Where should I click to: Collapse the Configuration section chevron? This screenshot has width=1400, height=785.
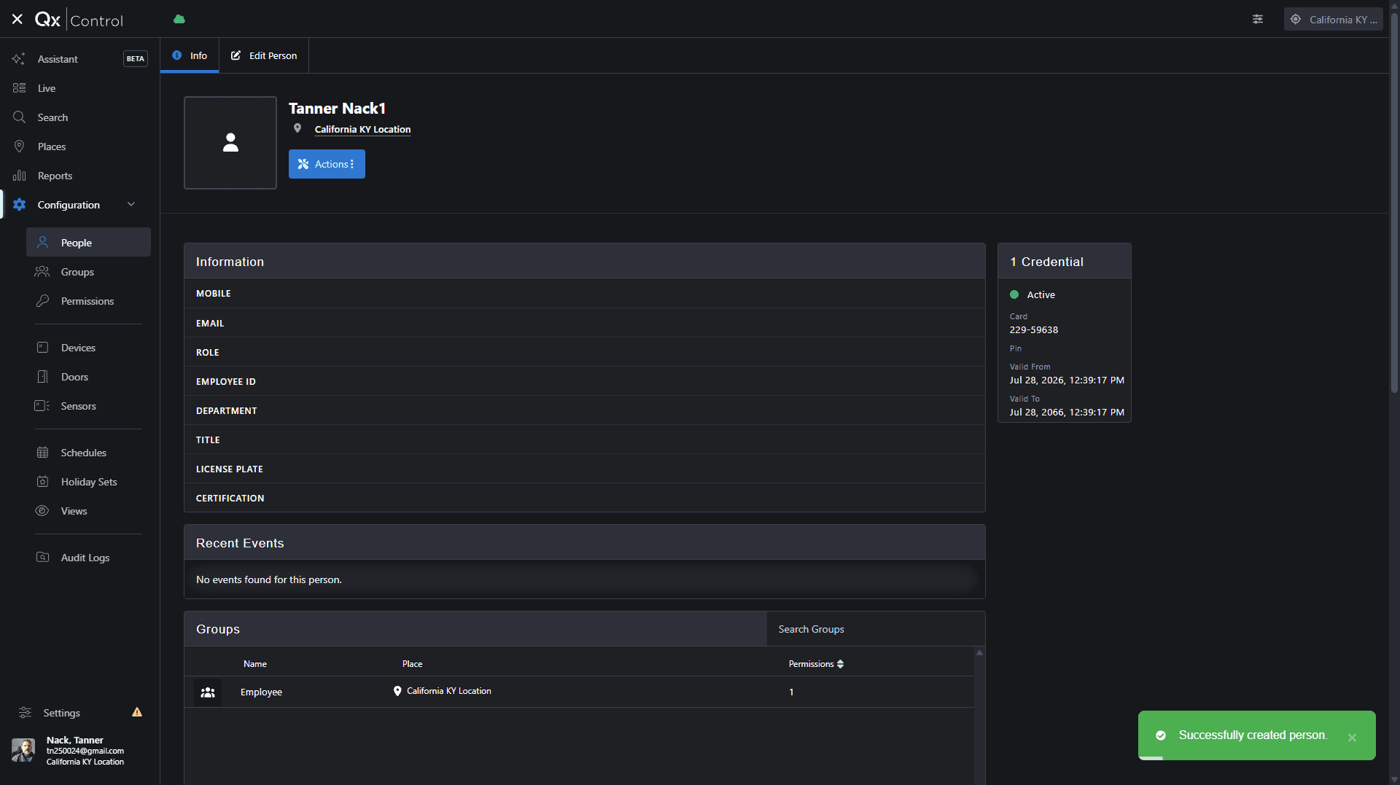[x=131, y=205]
